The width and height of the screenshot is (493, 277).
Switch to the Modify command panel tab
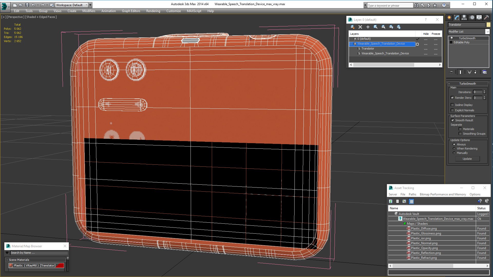click(457, 17)
